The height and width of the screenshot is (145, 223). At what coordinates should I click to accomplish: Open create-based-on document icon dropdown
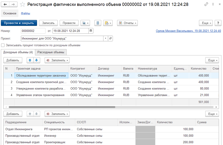(x=85, y=23)
